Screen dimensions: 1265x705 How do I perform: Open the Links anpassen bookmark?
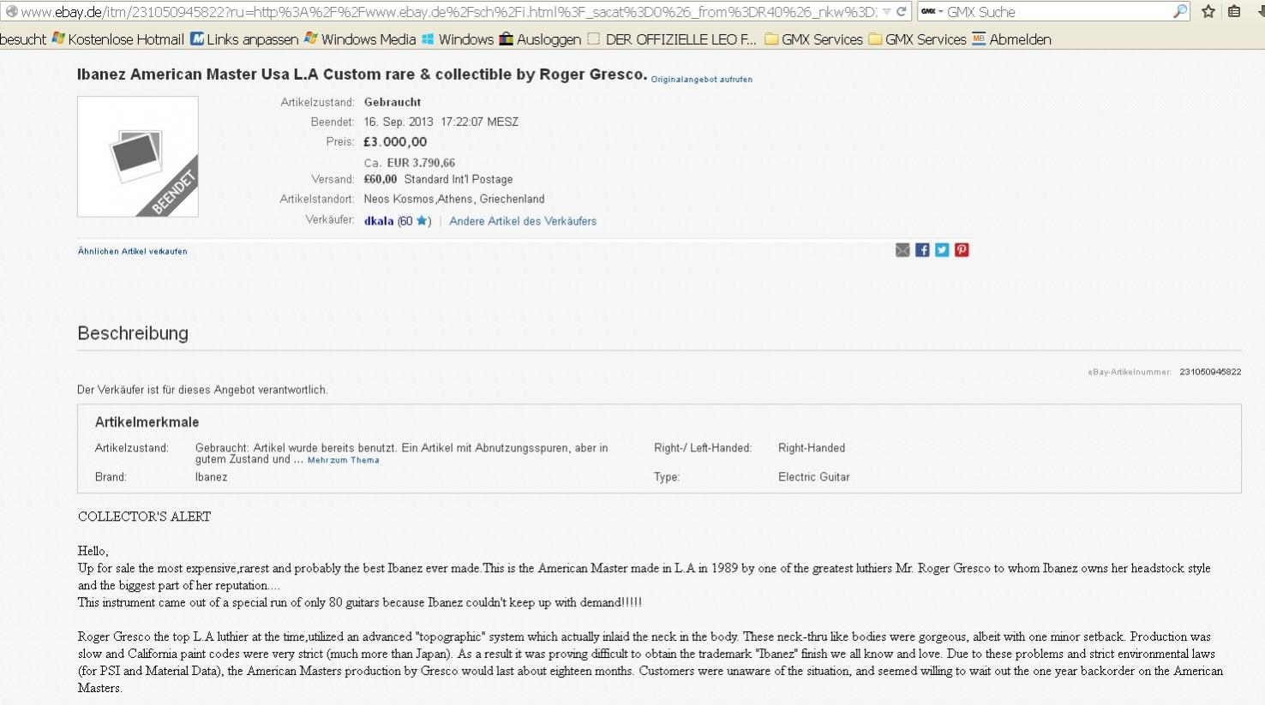(244, 39)
